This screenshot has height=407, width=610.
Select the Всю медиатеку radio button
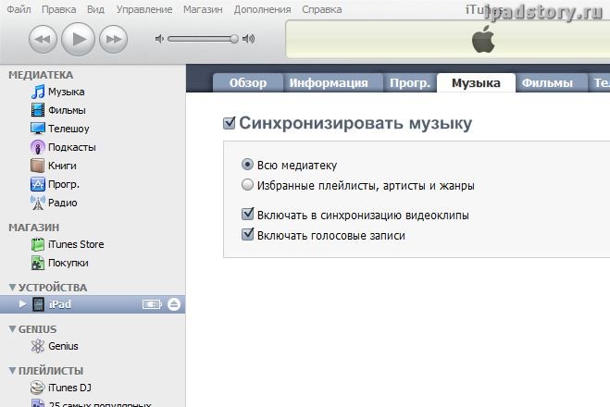(x=247, y=165)
